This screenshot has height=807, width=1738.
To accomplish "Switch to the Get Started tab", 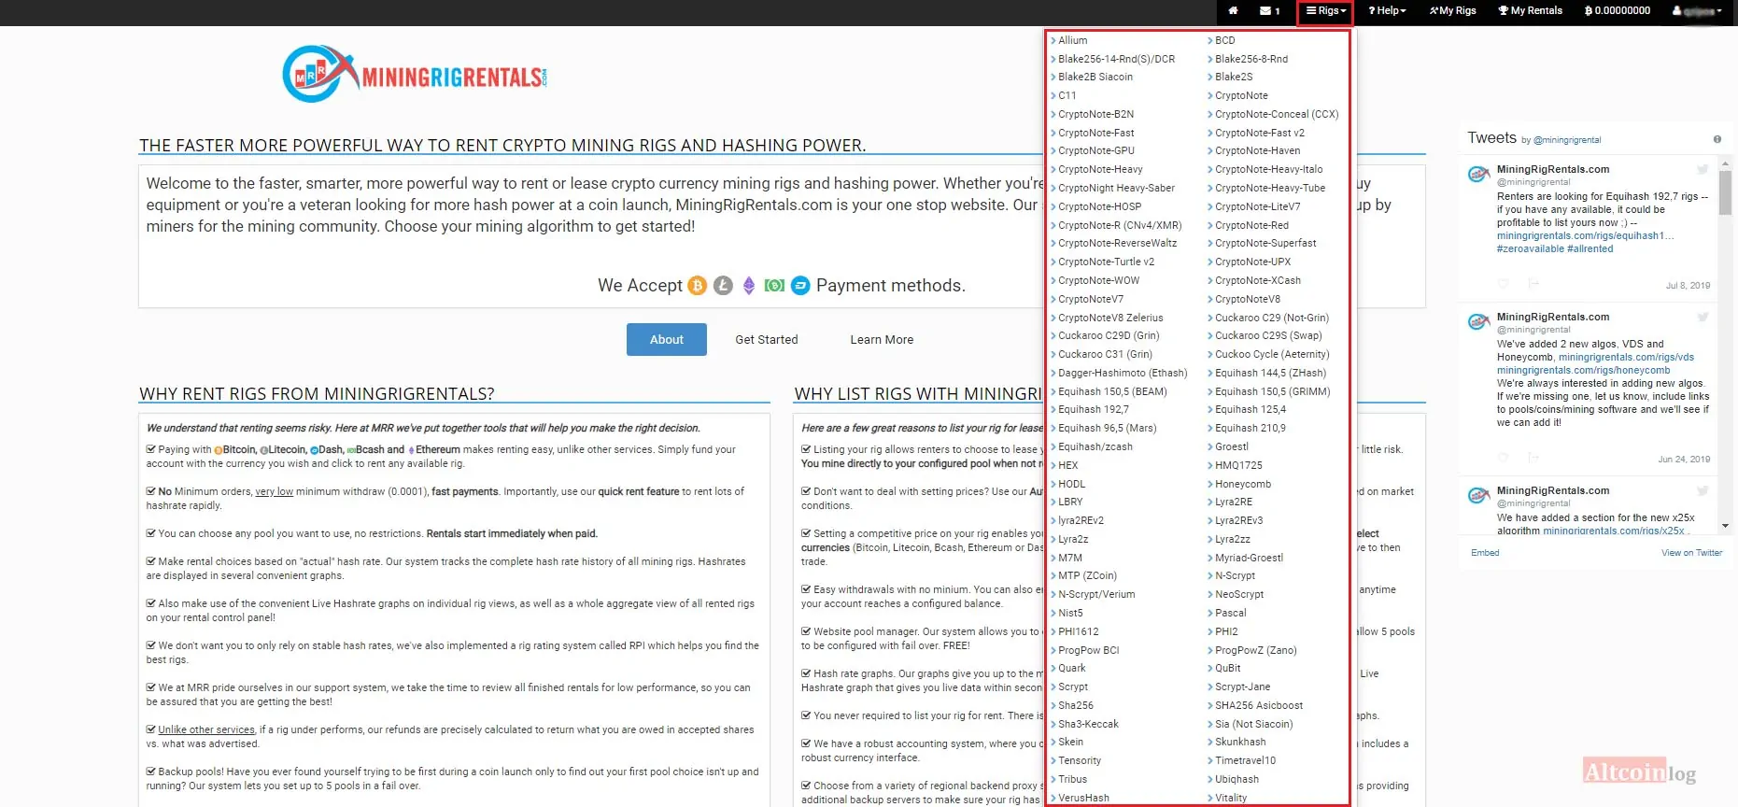I will 767,340.
